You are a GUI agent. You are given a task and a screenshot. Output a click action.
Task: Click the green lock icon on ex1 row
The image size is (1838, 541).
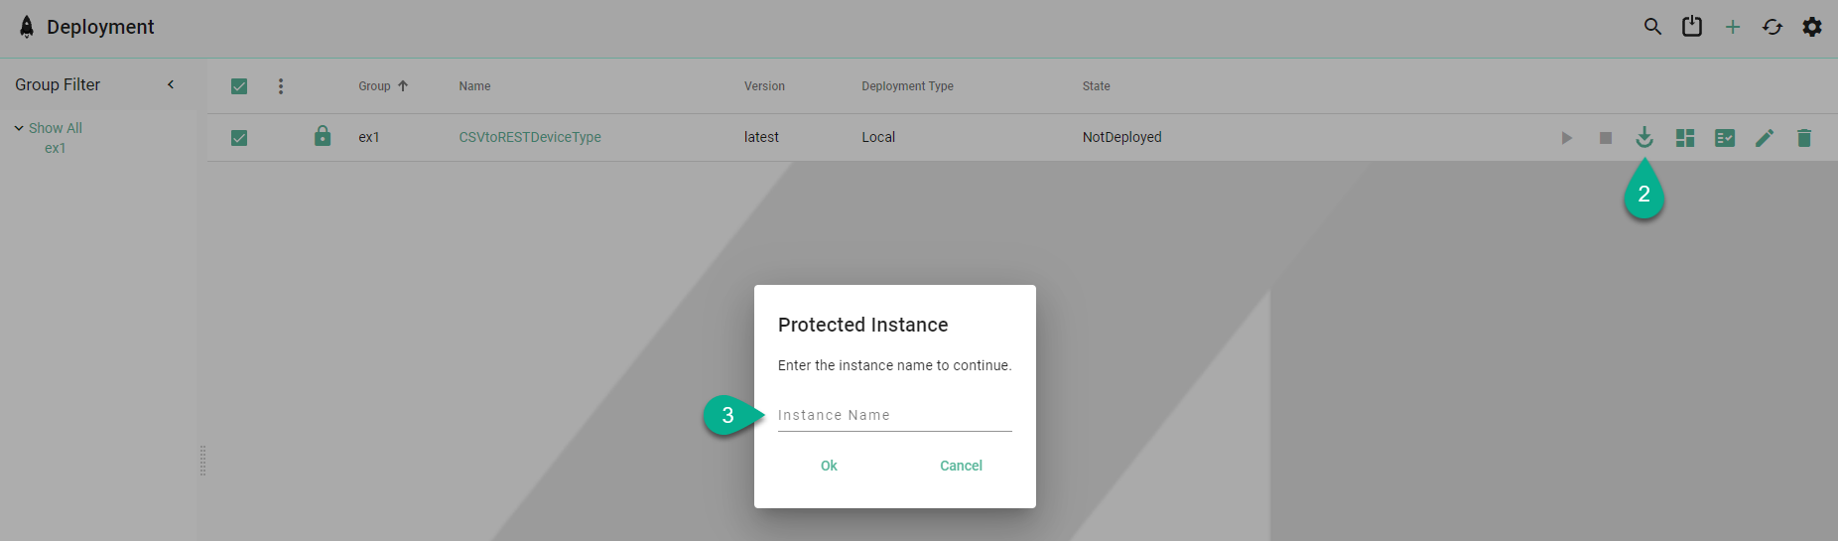tap(323, 136)
